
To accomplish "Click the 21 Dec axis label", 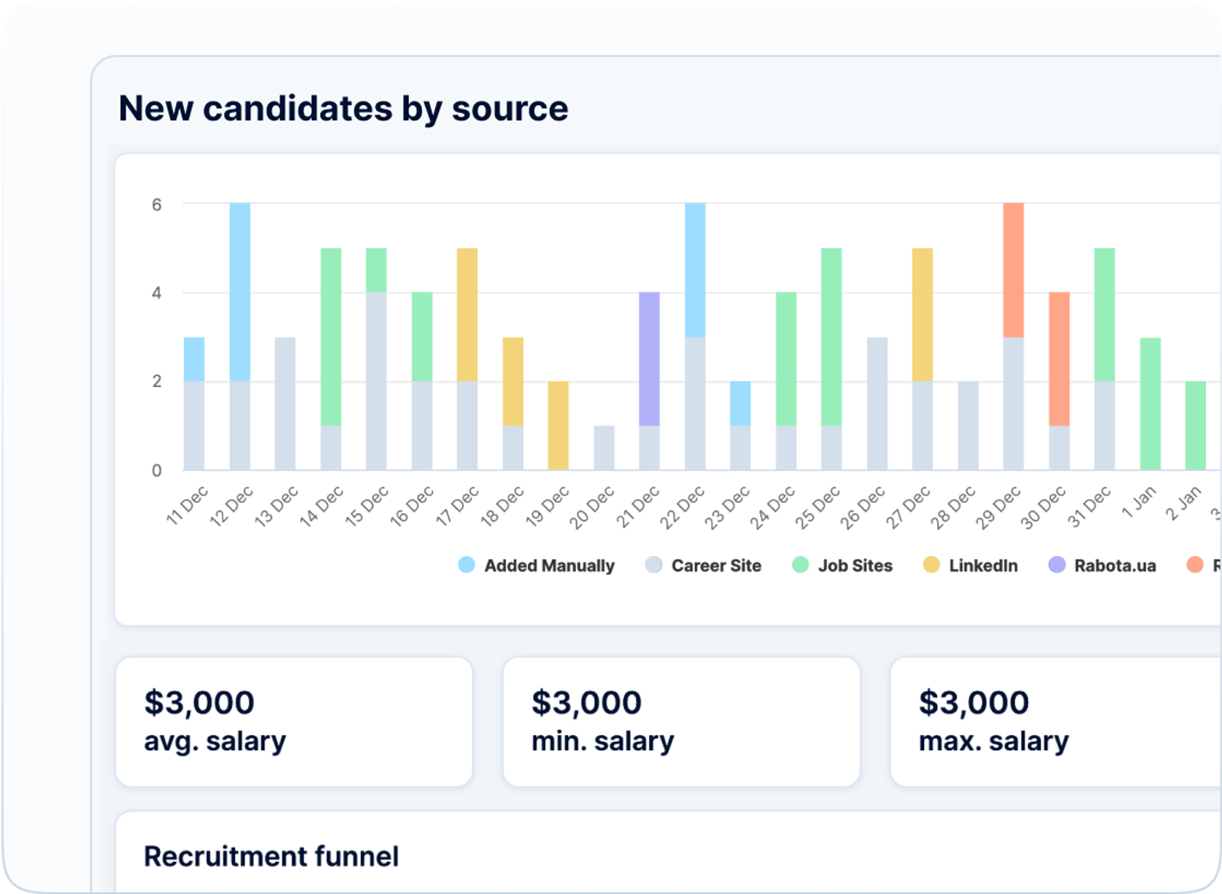I will (x=637, y=506).
